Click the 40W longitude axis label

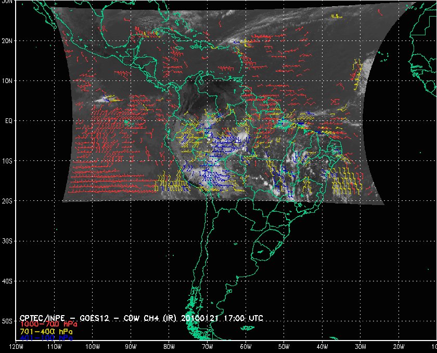322,347
